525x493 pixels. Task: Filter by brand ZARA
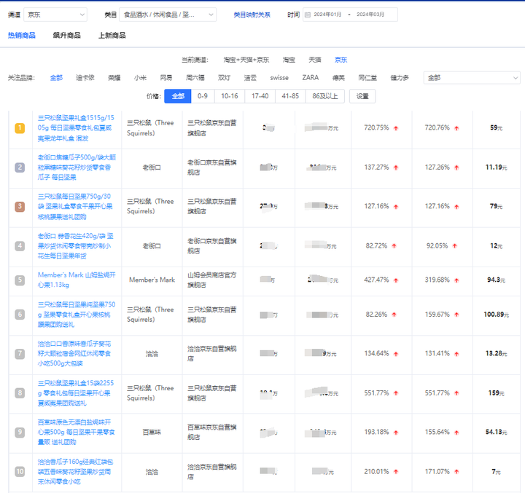pyautogui.click(x=311, y=78)
